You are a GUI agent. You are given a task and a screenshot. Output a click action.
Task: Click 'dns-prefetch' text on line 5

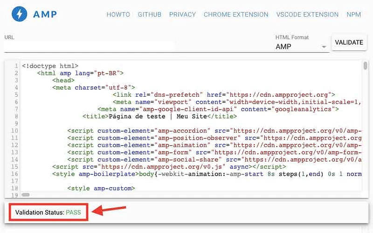(x=176, y=95)
